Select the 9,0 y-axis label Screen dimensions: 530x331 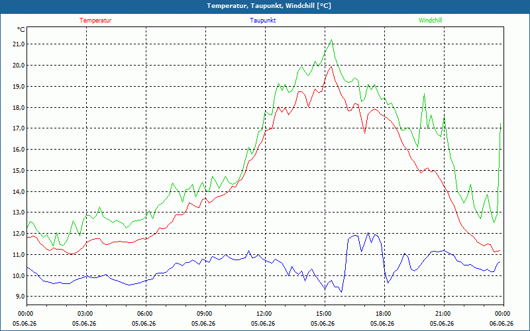click(x=20, y=296)
